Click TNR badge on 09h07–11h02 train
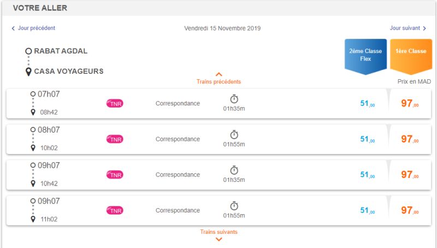The width and height of the screenshot is (437, 248). coord(115,211)
